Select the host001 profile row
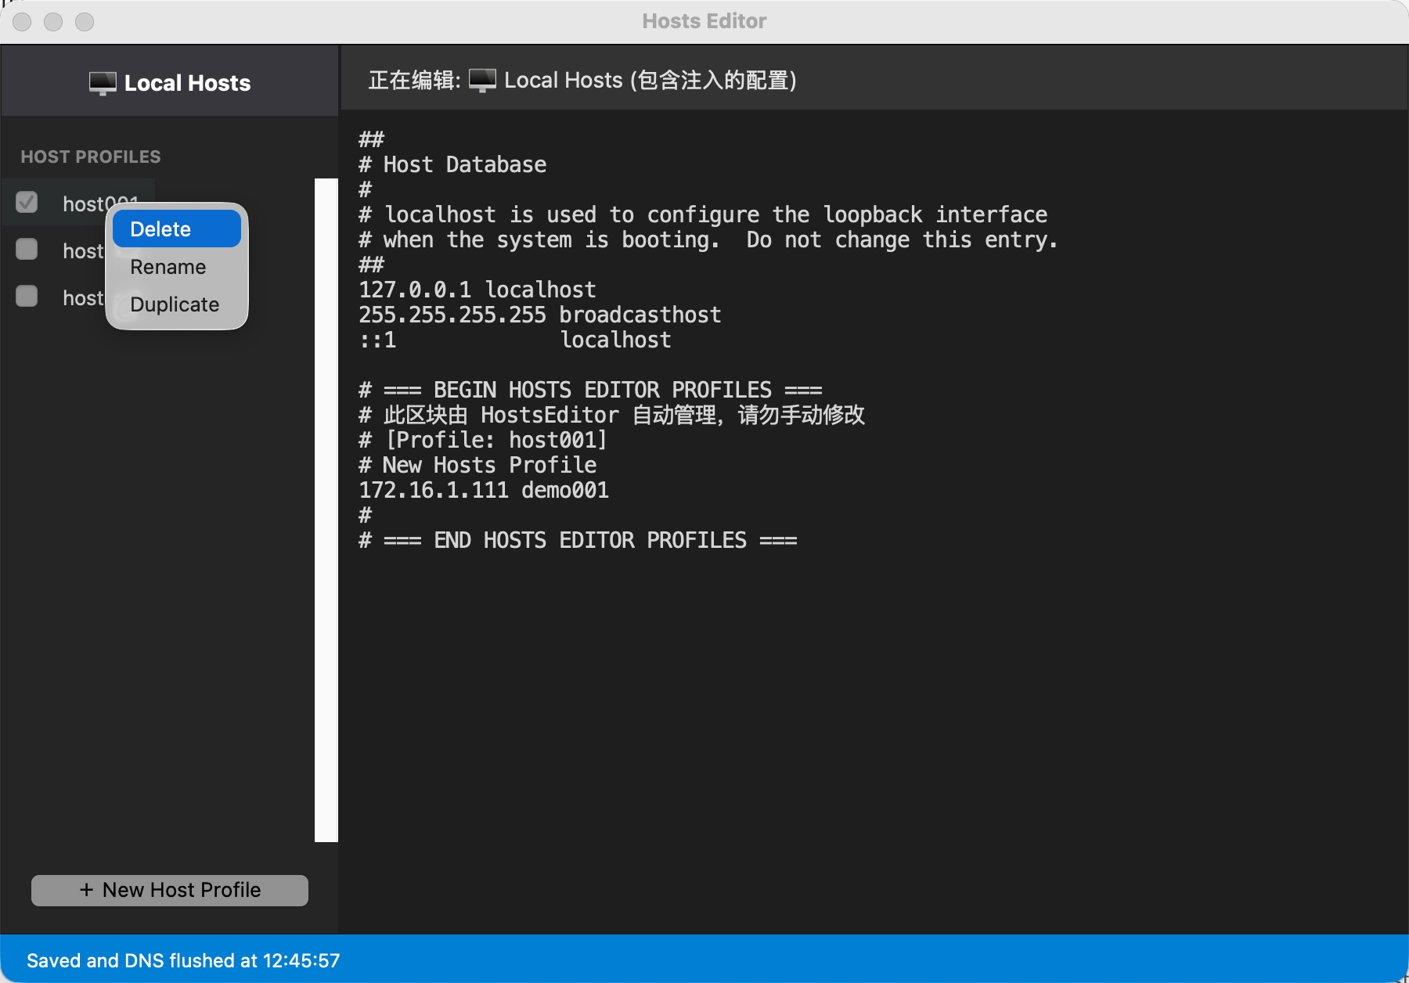1409x983 pixels. click(x=78, y=203)
